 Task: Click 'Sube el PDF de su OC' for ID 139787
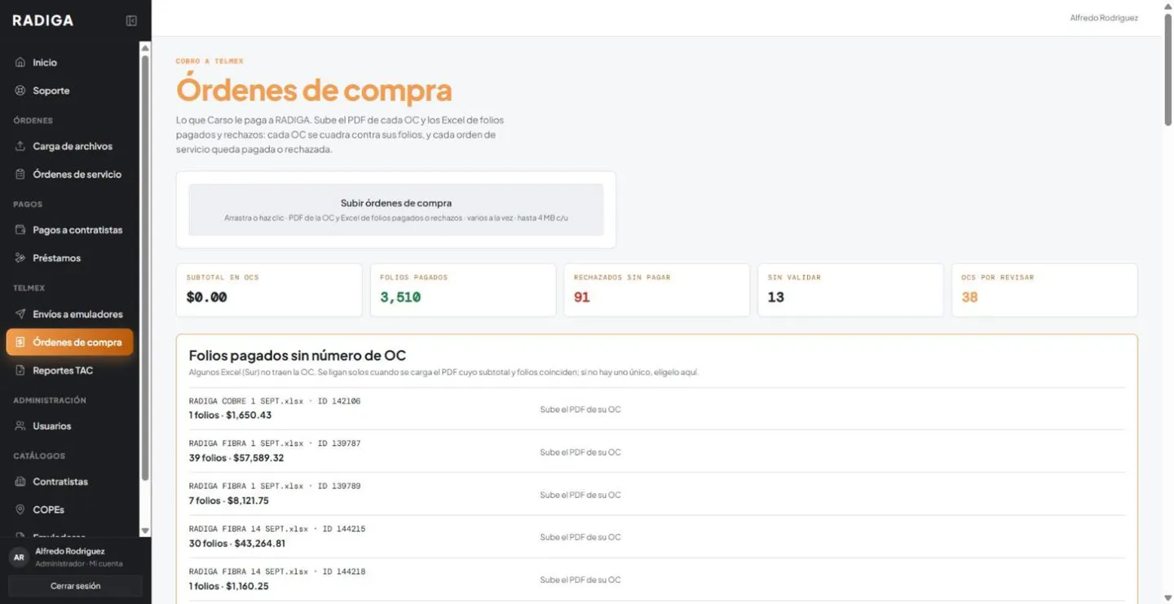click(x=580, y=452)
